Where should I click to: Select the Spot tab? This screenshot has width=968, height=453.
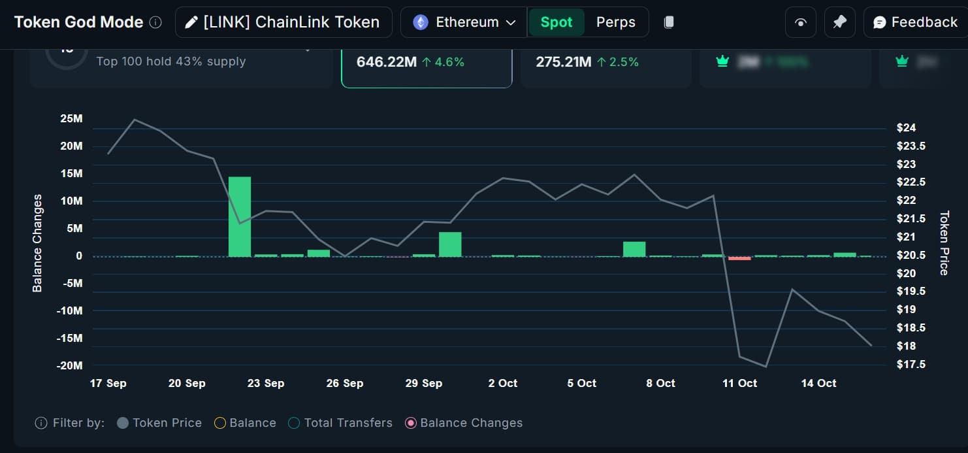[x=557, y=22]
